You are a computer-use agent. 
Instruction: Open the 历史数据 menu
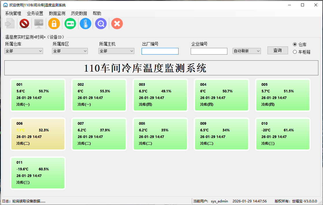point(79,13)
